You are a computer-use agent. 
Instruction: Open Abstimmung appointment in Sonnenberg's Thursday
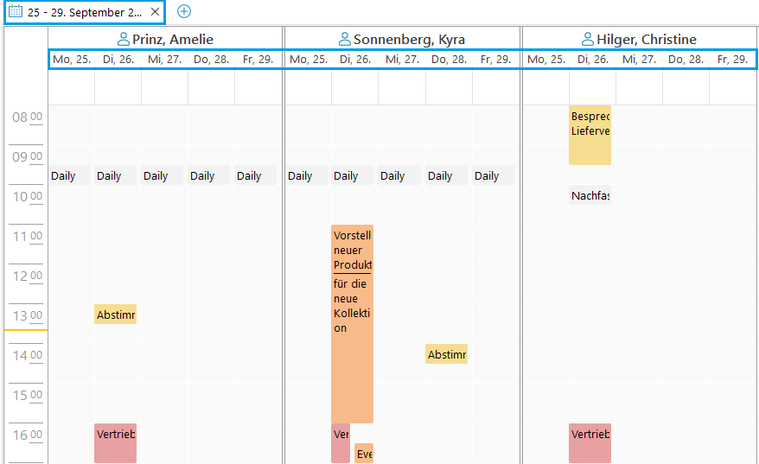coord(446,354)
